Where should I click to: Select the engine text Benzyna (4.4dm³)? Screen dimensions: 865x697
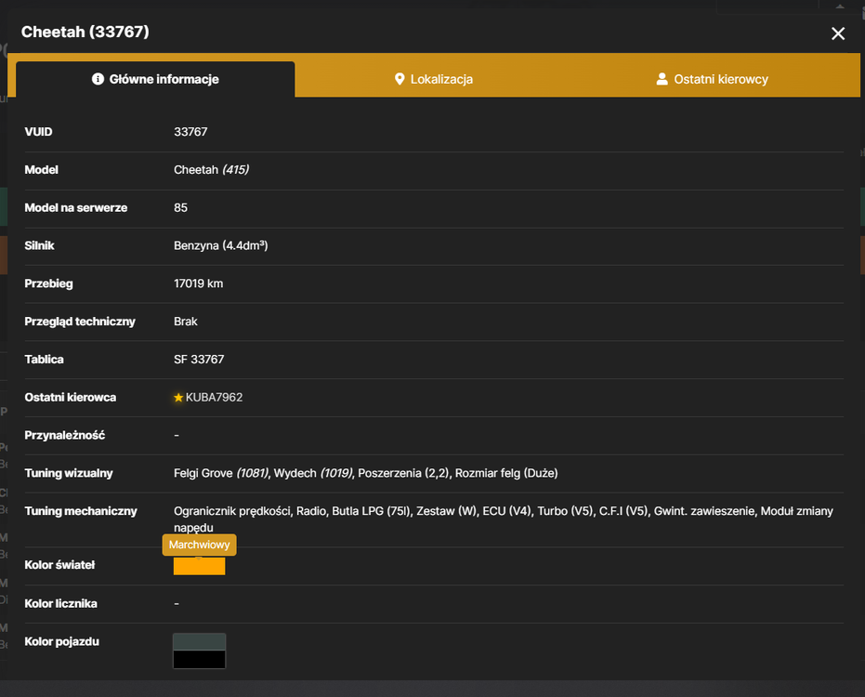tap(221, 245)
